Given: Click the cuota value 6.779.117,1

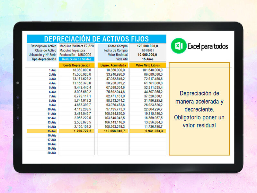Looking at the screenshot, I should coord(83,96).
